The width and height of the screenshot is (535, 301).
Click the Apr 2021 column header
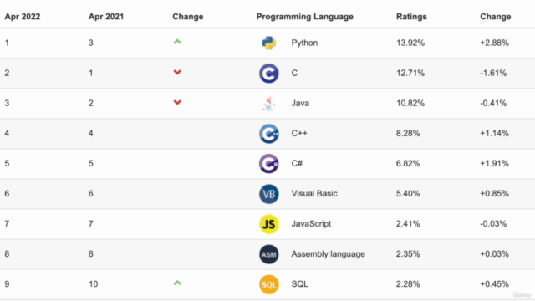pyautogui.click(x=106, y=17)
